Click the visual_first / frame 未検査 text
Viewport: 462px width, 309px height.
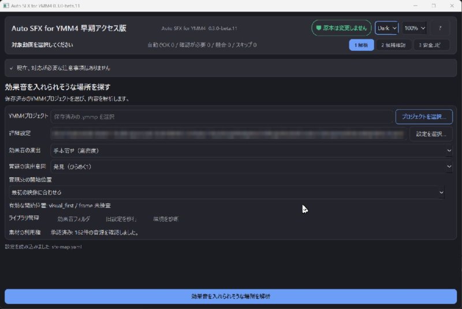60,206
